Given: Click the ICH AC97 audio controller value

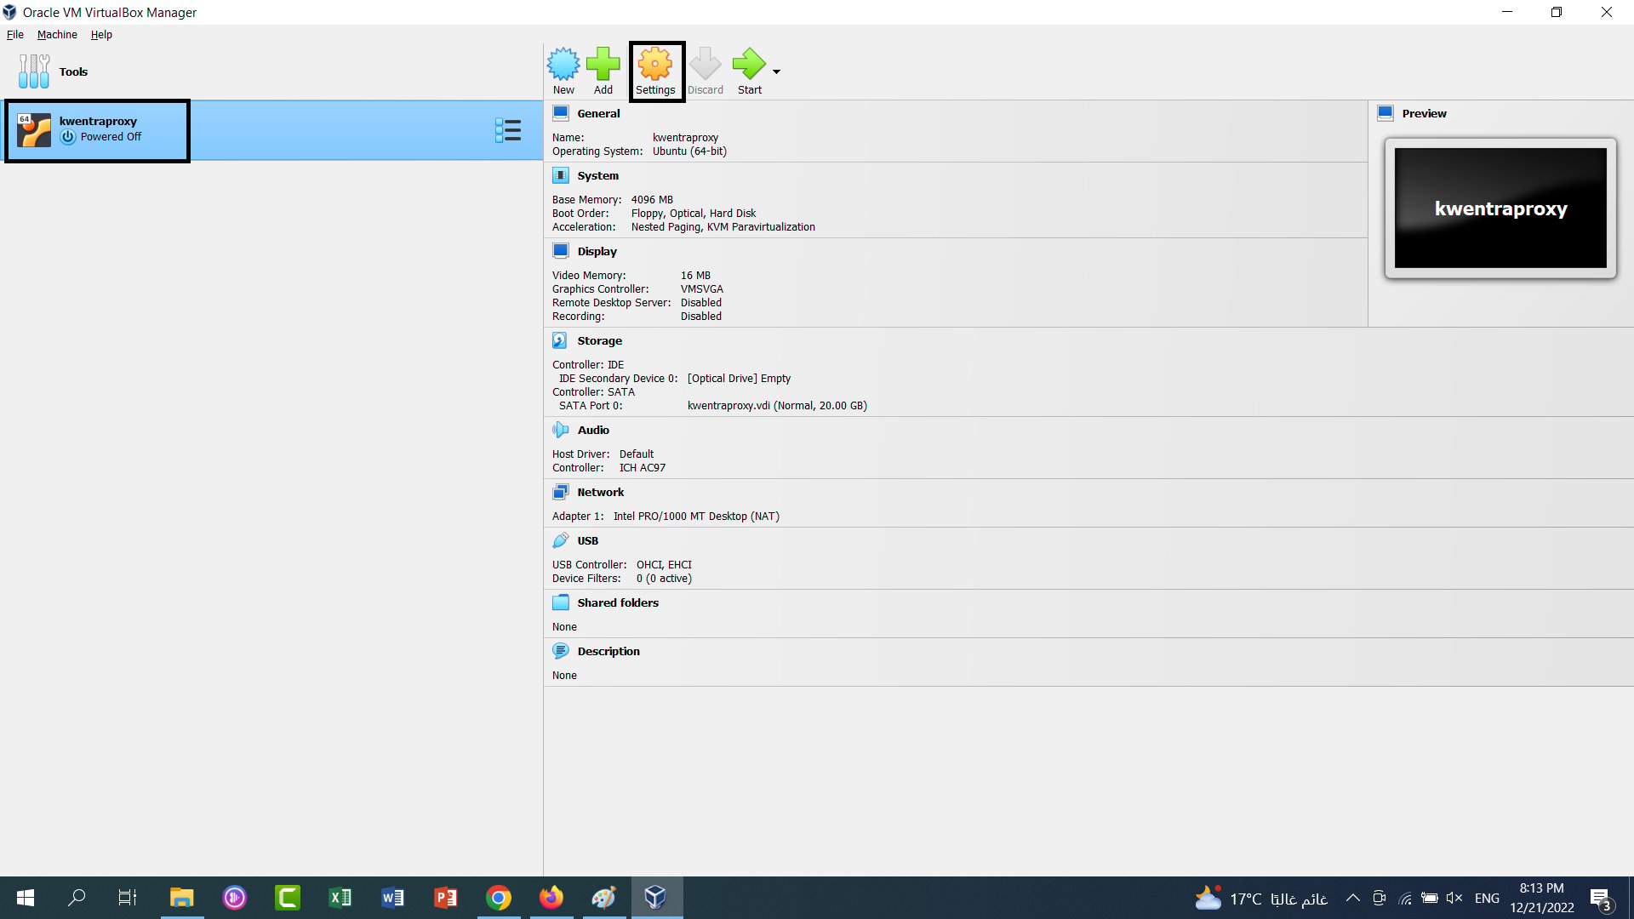Looking at the screenshot, I should 643,468.
